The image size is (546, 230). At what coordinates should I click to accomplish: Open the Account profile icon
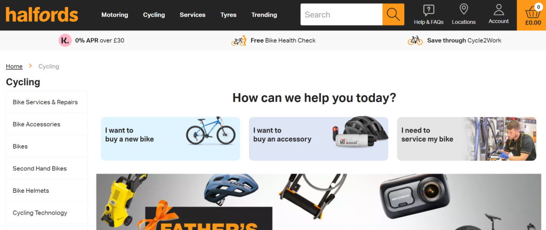click(x=499, y=10)
